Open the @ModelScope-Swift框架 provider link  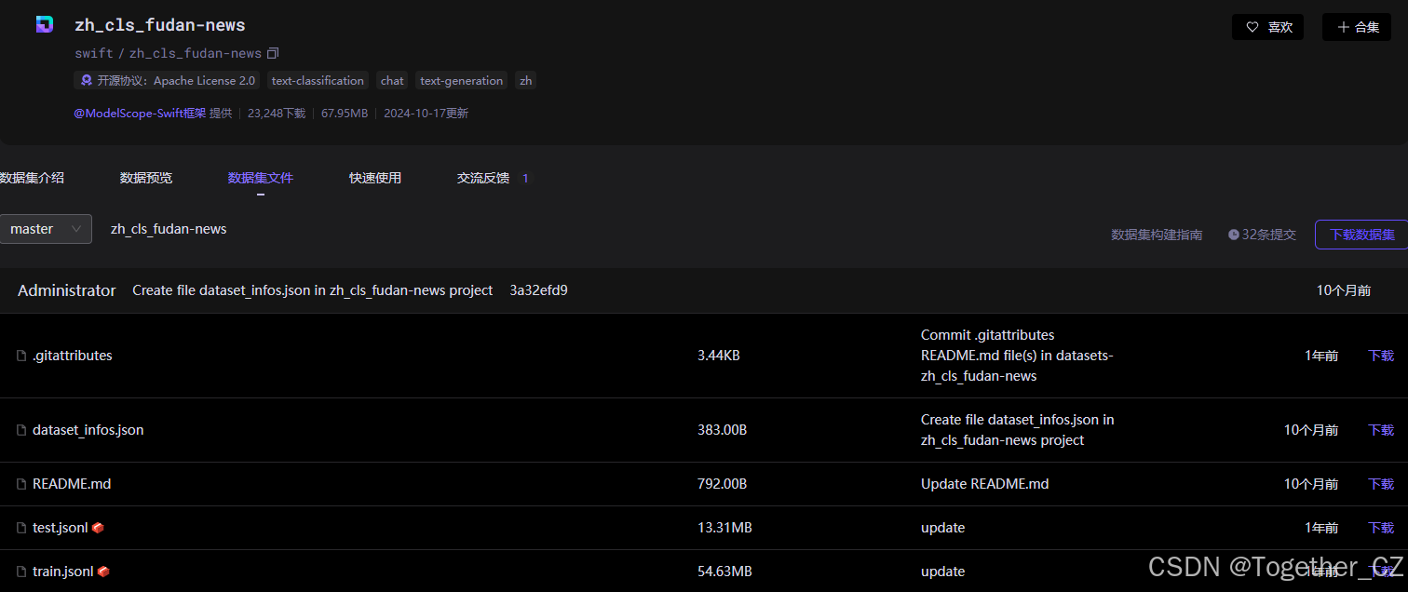click(140, 114)
